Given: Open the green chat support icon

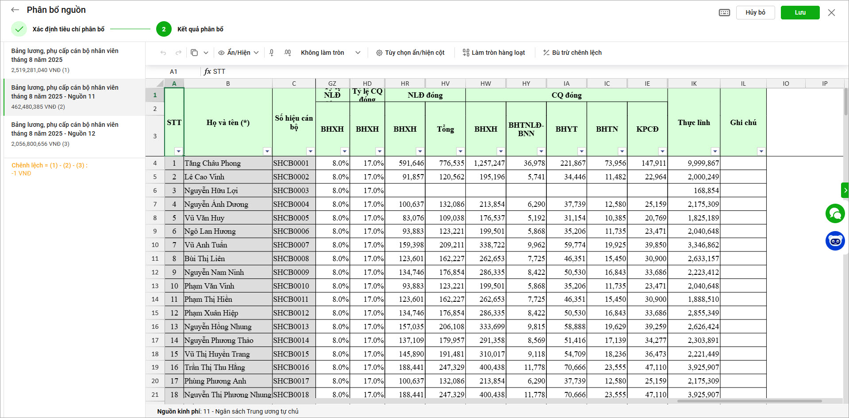Looking at the screenshot, I should (x=835, y=214).
